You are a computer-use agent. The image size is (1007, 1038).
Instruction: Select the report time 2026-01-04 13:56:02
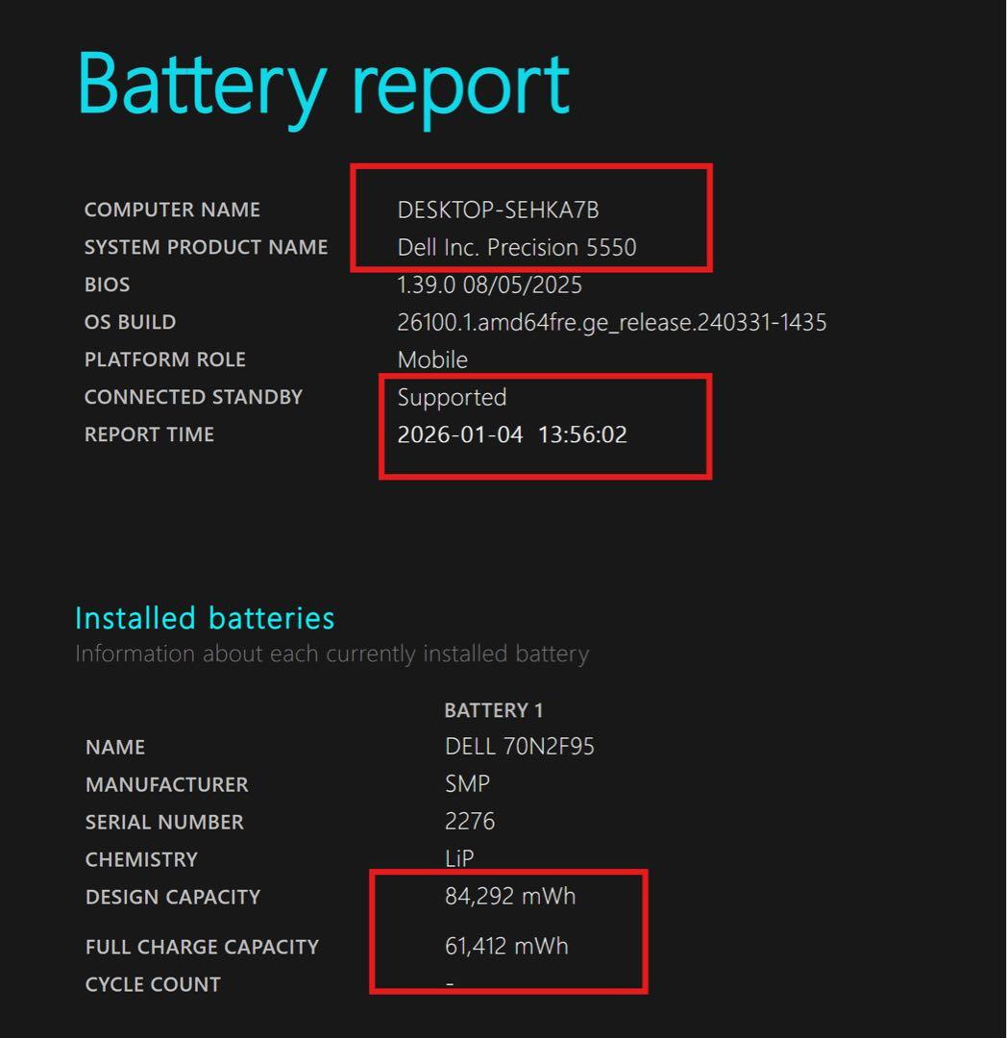point(512,434)
